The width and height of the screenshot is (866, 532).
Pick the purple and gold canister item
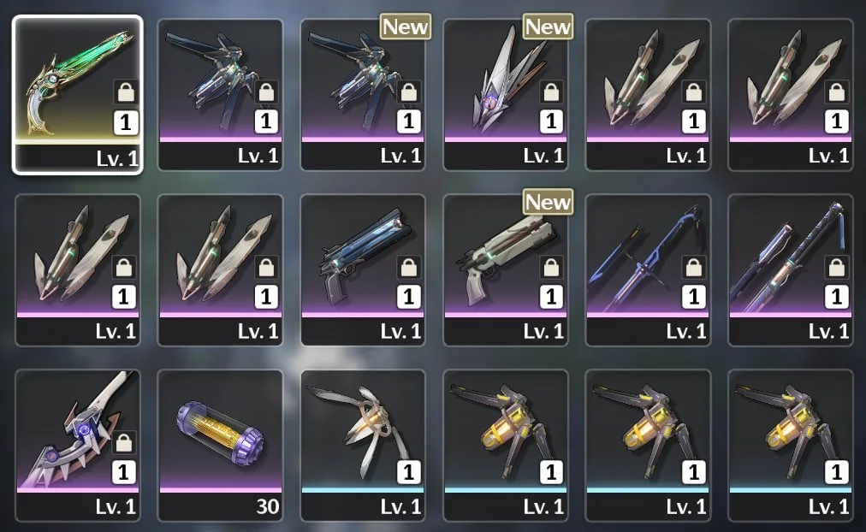[x=221, y=446]
